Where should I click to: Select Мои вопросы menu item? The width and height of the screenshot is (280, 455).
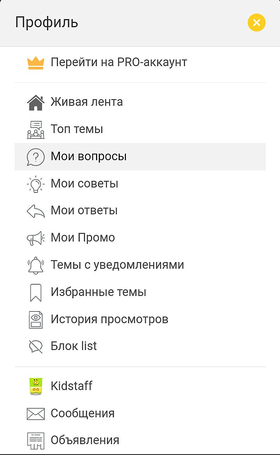[89, 157]
